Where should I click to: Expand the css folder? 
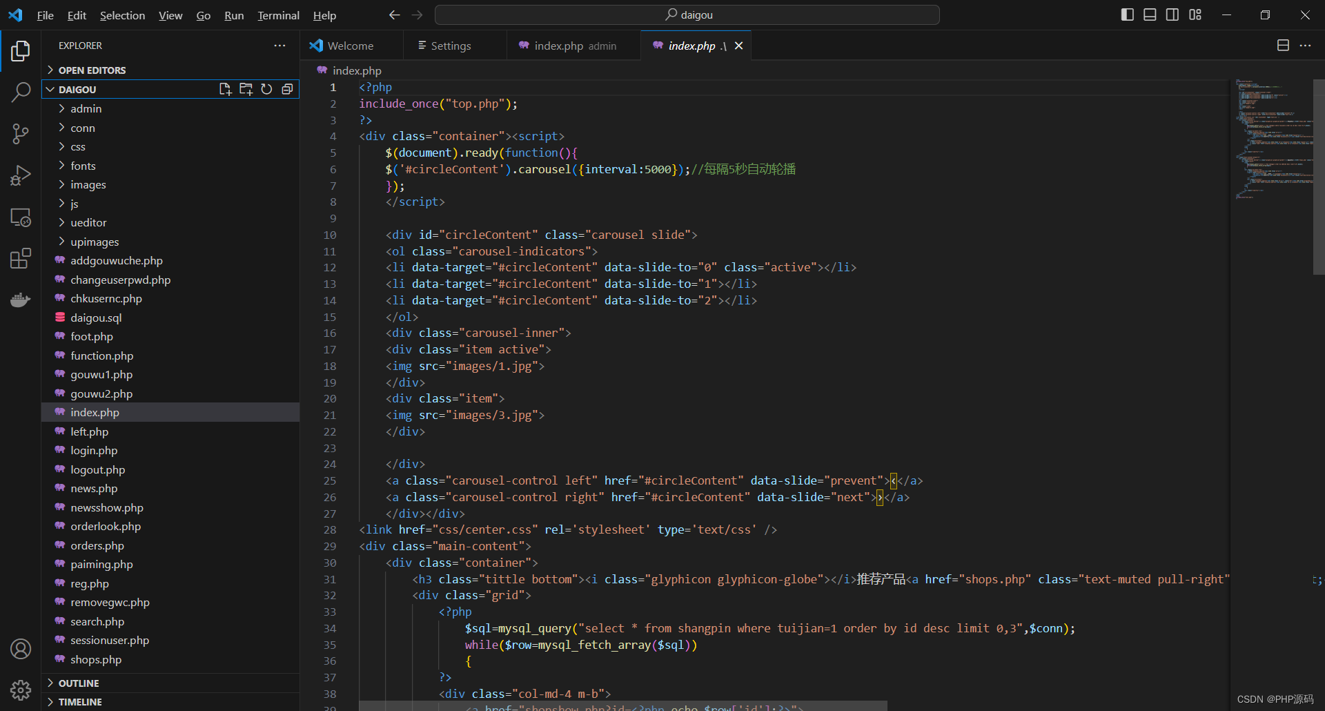click(170, 146)
